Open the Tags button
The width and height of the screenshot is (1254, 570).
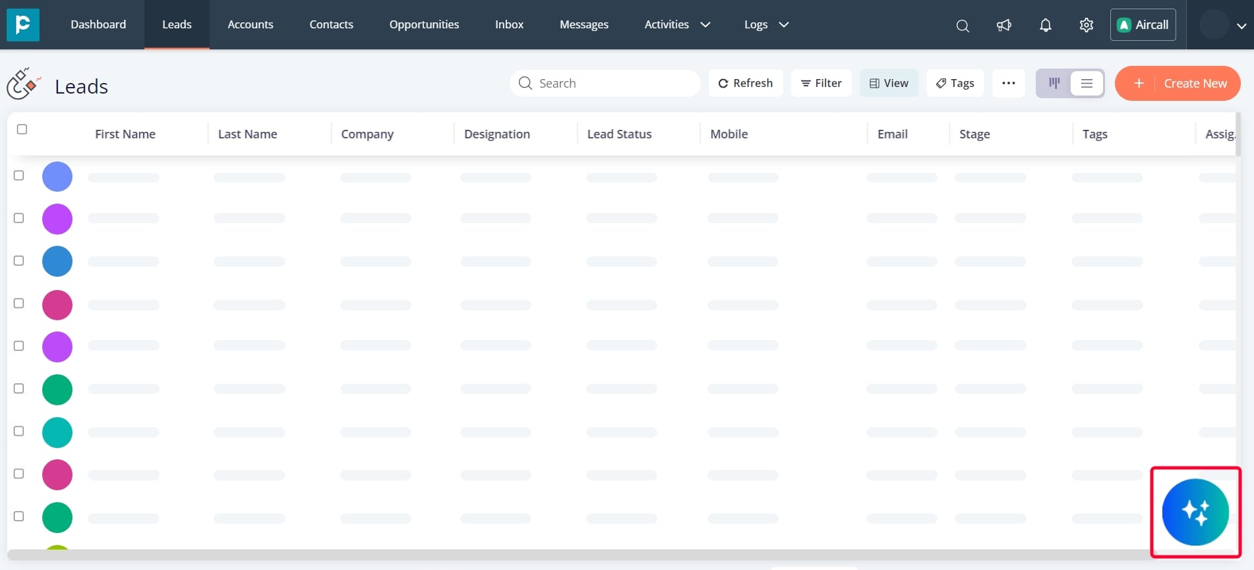coord(955,83)
